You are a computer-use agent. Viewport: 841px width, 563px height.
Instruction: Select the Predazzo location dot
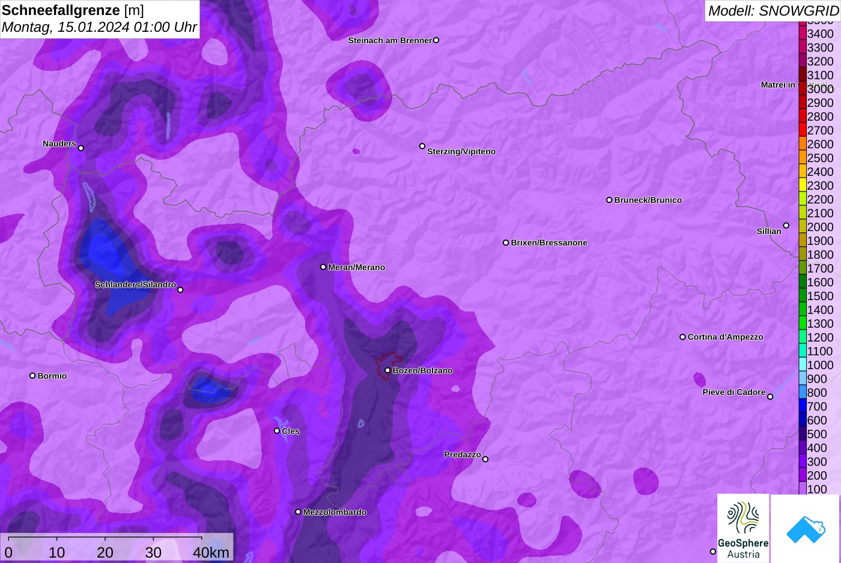[485, 459]
